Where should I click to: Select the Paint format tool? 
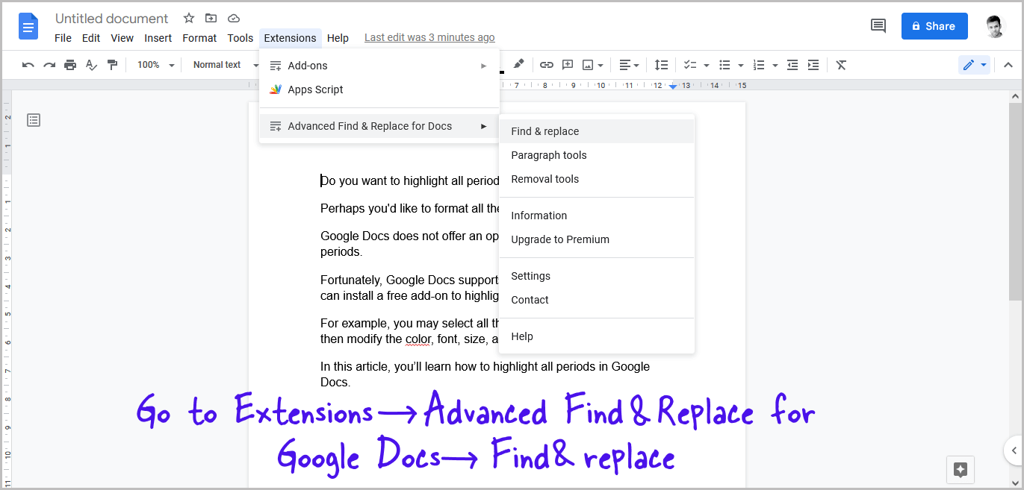click(112, 65)
